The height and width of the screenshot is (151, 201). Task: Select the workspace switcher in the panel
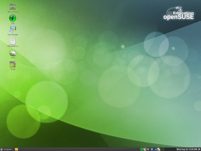pos(168,149)
